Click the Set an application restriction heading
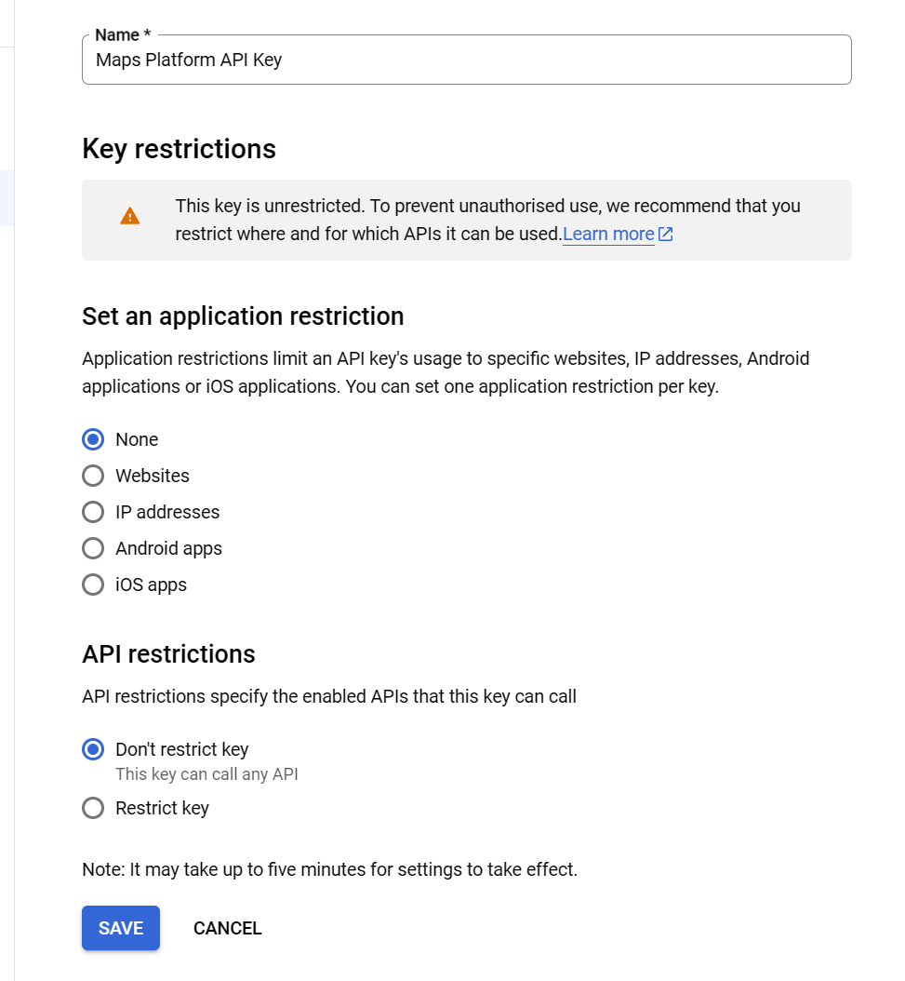 [243, 316]
